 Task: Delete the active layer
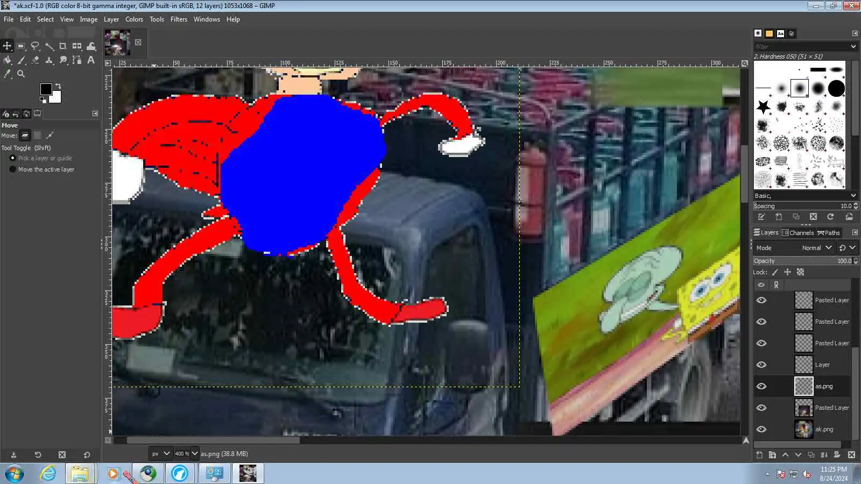[x=851, y=455]
